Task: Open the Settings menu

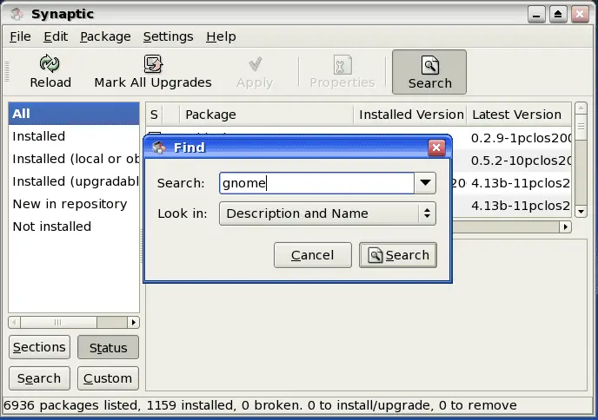Action: point(169,36)
